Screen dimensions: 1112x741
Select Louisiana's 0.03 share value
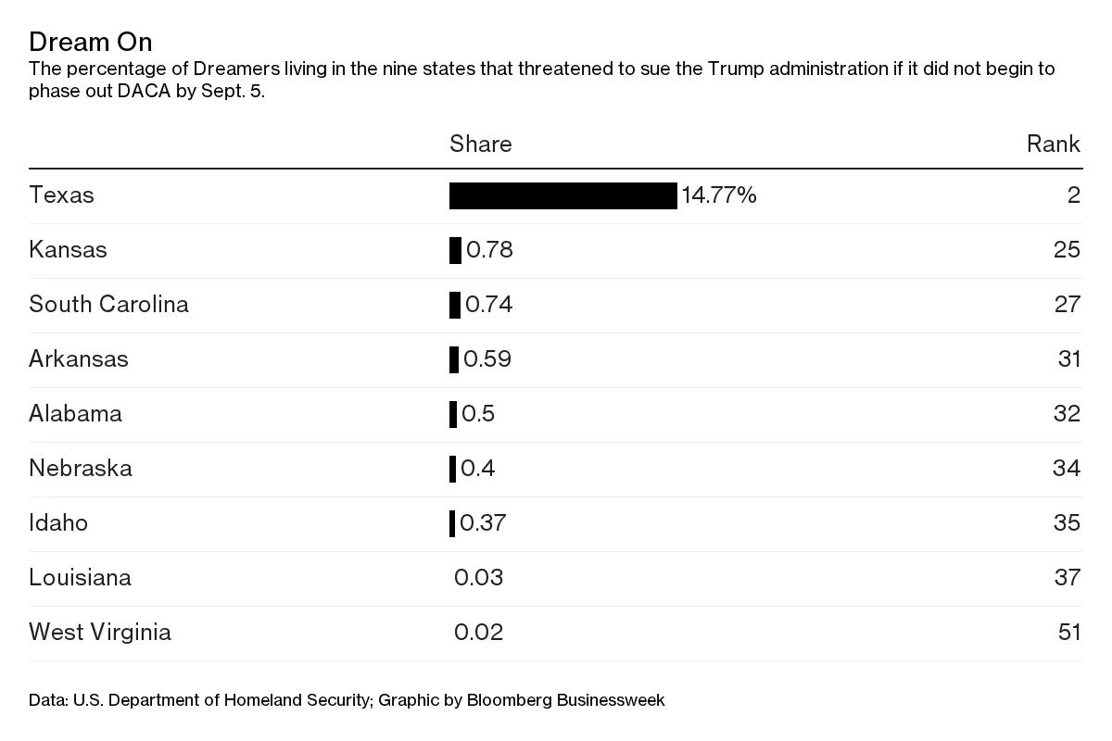(478, 578)
